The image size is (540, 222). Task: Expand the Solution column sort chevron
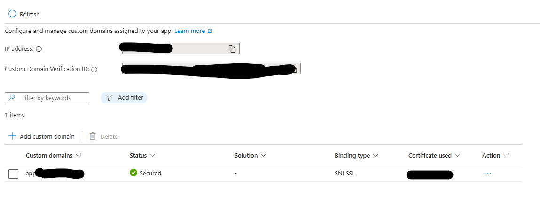[264, 156]
